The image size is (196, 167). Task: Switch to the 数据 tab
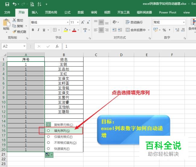pyautogui.click(x=81, y=12)
